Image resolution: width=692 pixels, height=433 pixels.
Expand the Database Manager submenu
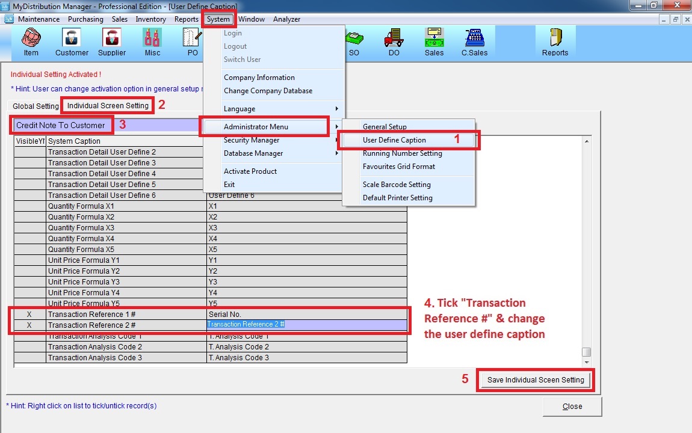point(274,153)
